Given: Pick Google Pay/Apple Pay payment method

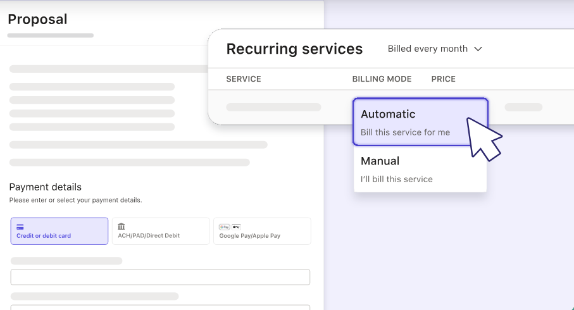Looking at the screenshot, I should 262,231.
